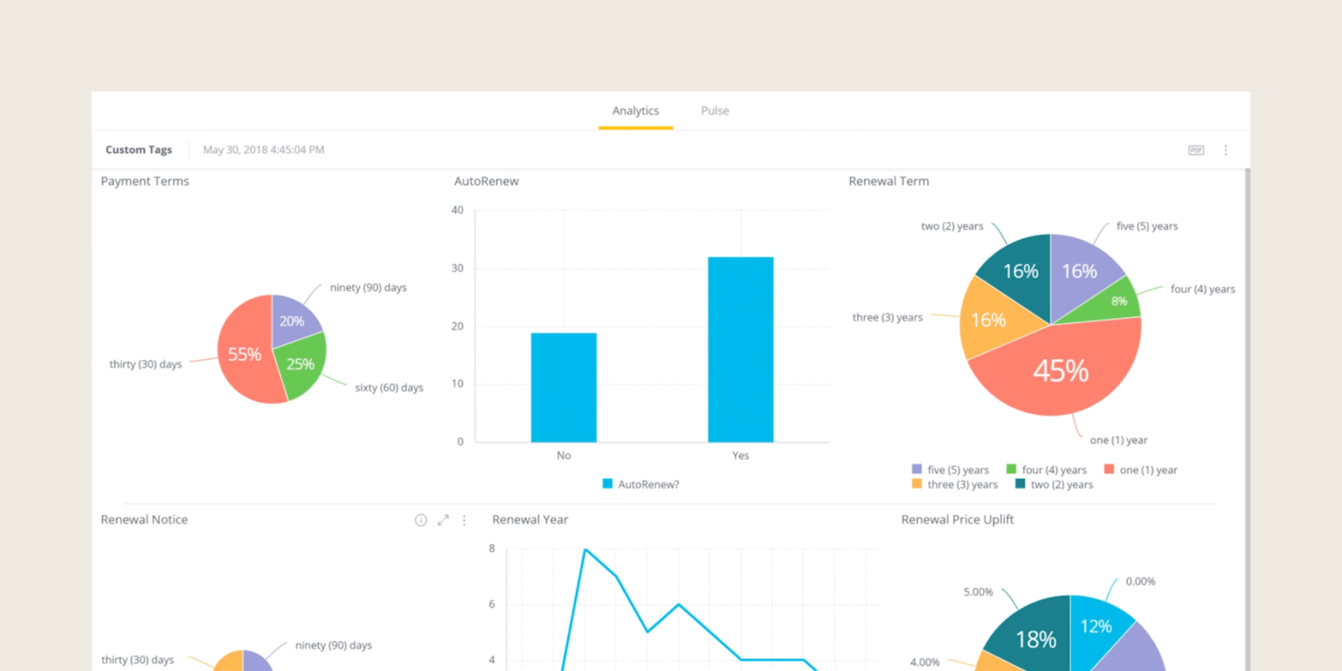Open the Renewal Notice chart options menu
The image size is (1342, 671).
pyautogui.click(x=464, y=520)
